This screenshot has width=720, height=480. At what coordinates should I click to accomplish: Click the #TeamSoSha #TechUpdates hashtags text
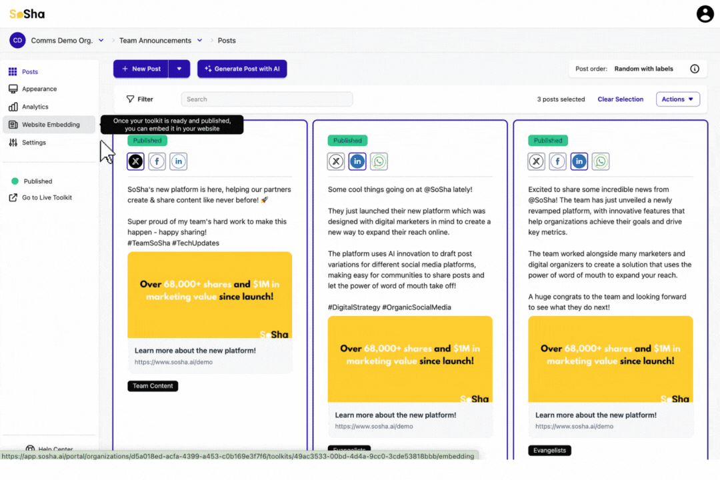point(173,243)
